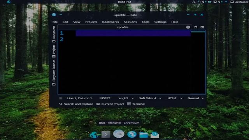Image resolution: width=249 pixels, height=140 pixels.
Task: Open the Search and Replace panel
Action: pyautogui.click(x=76, y=104)
